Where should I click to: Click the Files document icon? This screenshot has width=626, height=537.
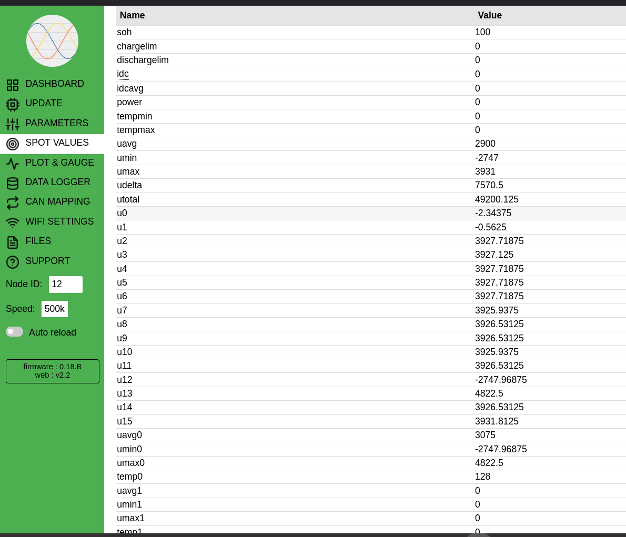pos(13,242)
